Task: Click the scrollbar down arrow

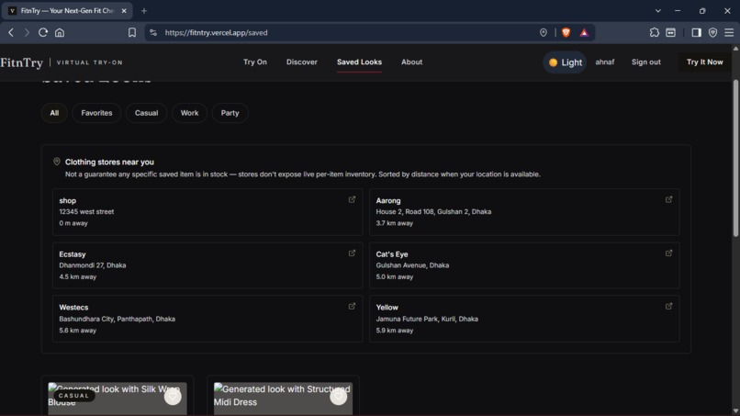Action: [735, 411]
